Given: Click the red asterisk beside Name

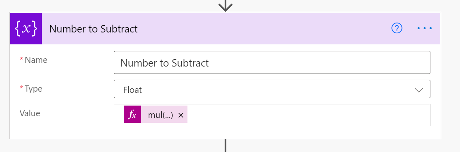Looking at the screenshot, I should tap(21, 60).
